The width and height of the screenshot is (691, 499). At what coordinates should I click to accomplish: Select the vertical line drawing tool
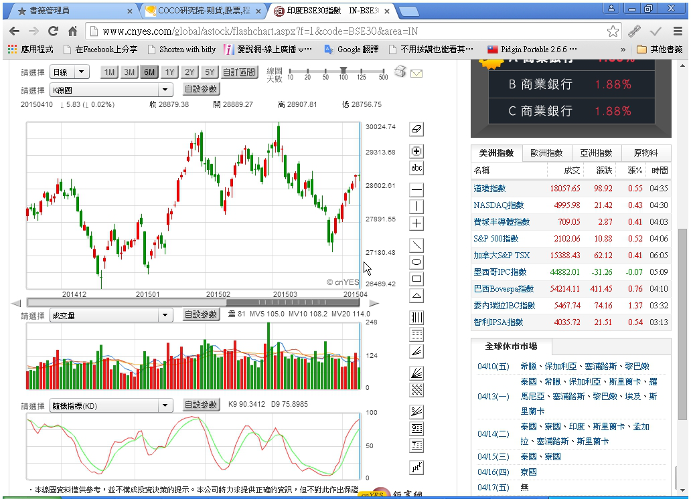pyautogui.click(x=416, y=207)
